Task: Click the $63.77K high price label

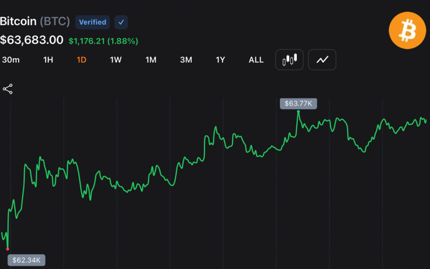Action: tap(298, 103)
